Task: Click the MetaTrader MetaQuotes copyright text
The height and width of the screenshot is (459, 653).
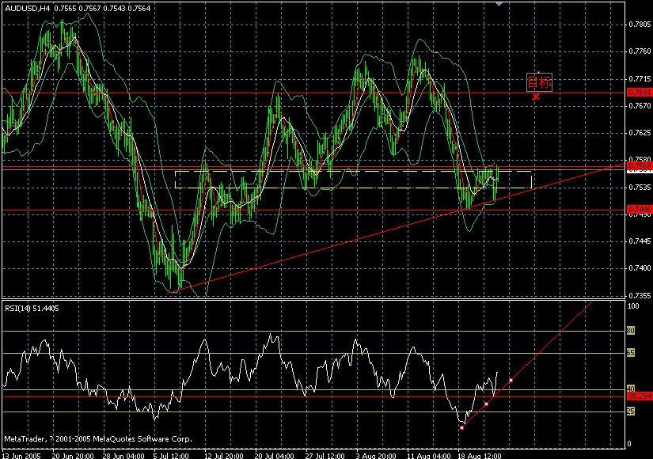Action: tap(98, 438)
